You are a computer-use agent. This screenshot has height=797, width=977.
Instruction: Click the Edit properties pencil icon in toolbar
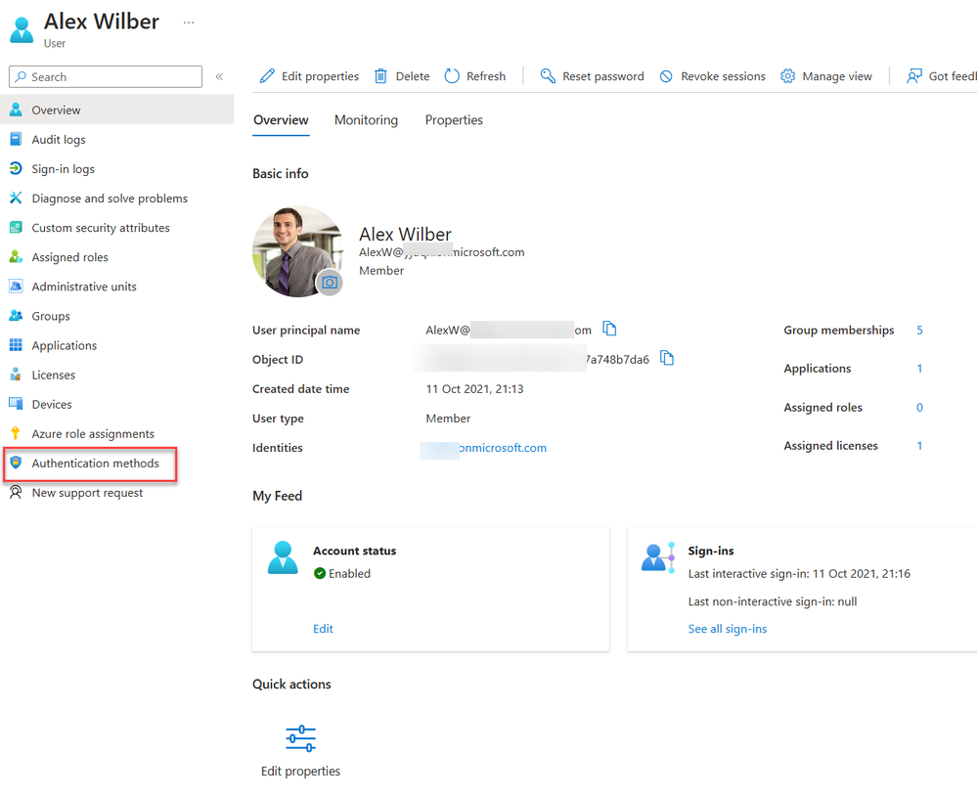coord(267,76)
